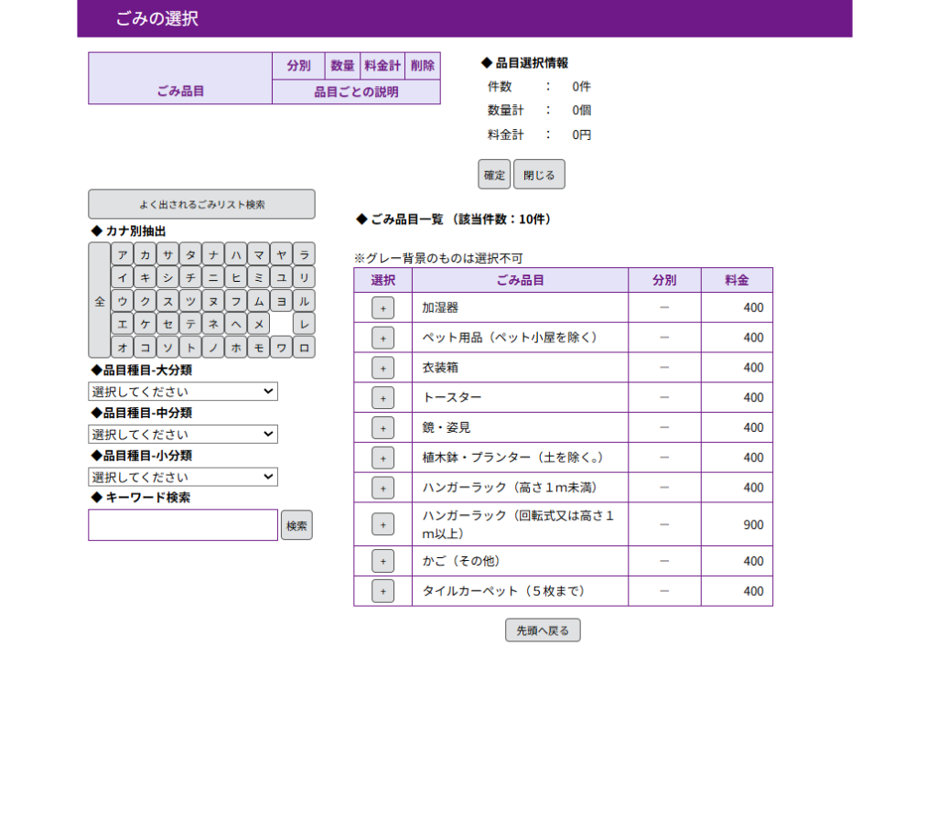
Task: Focus the キーワード検索 text field
Action: click(183, 525)
